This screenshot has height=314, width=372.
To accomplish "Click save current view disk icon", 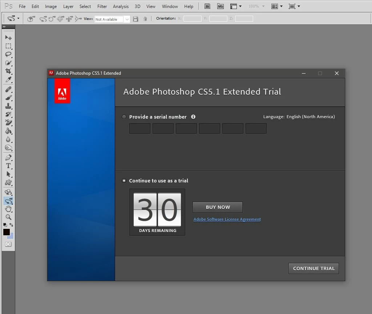I will [136, 19].
